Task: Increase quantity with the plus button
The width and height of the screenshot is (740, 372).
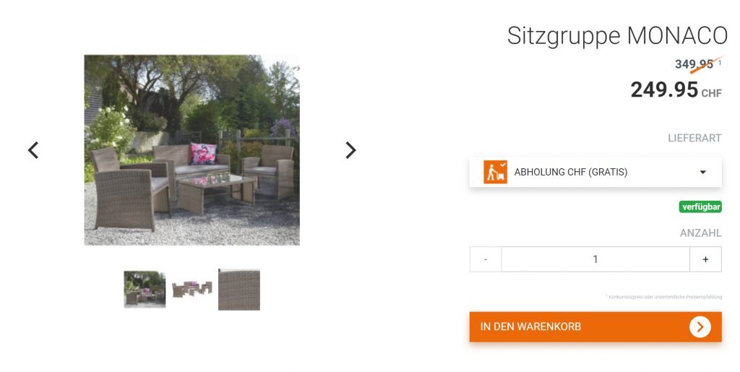Action: point(705,259)
